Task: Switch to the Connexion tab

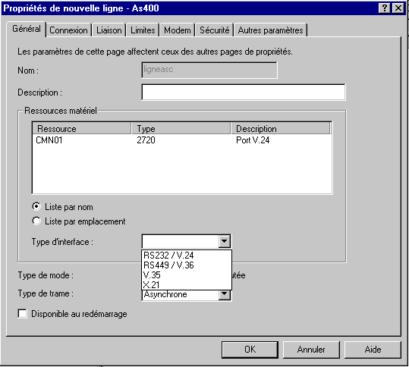Action: (68, 30)
